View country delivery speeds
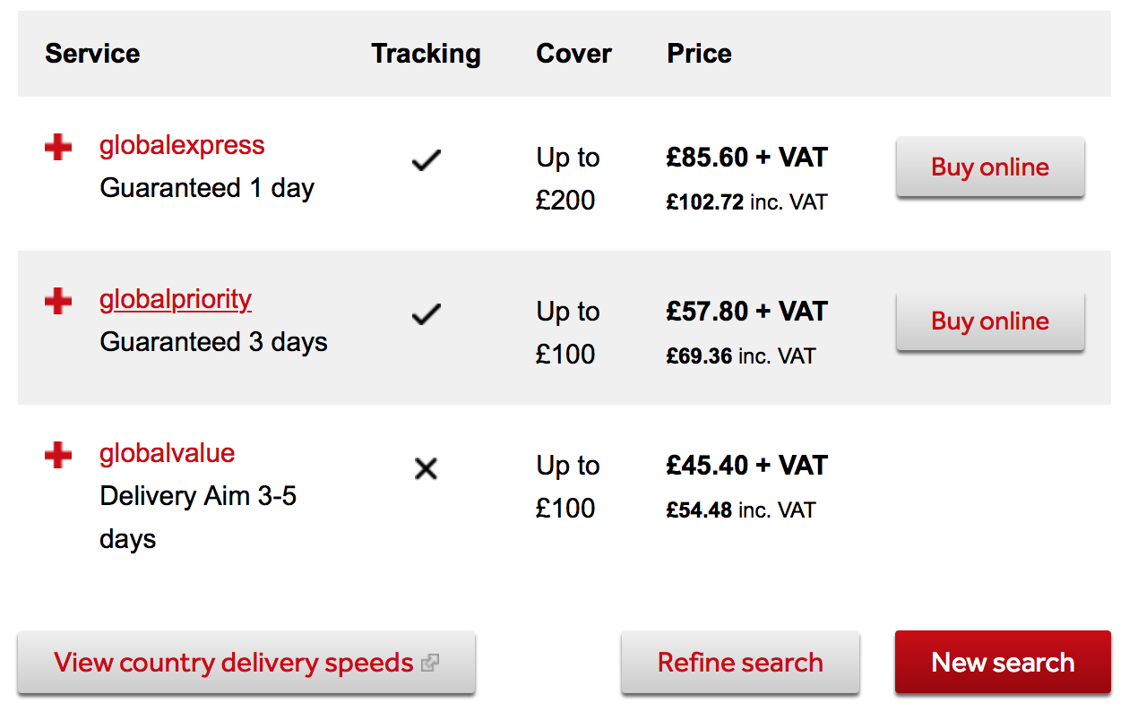The height and width of the screenshot is (711, 1129). tap(234, 663)
